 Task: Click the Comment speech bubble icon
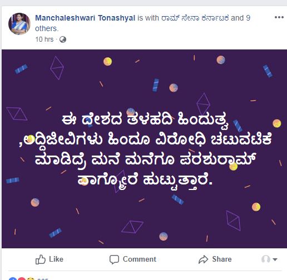(x=114, y=259)
